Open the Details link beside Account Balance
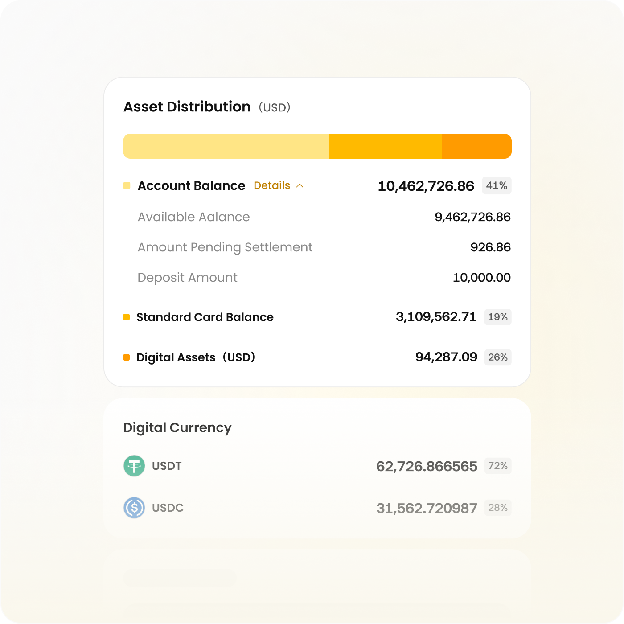 pos(272,185)
